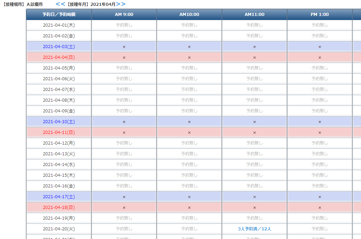Click the PM 1:00 column header
361x239 pixels.
pyautogui.click(x=320, y=15)
